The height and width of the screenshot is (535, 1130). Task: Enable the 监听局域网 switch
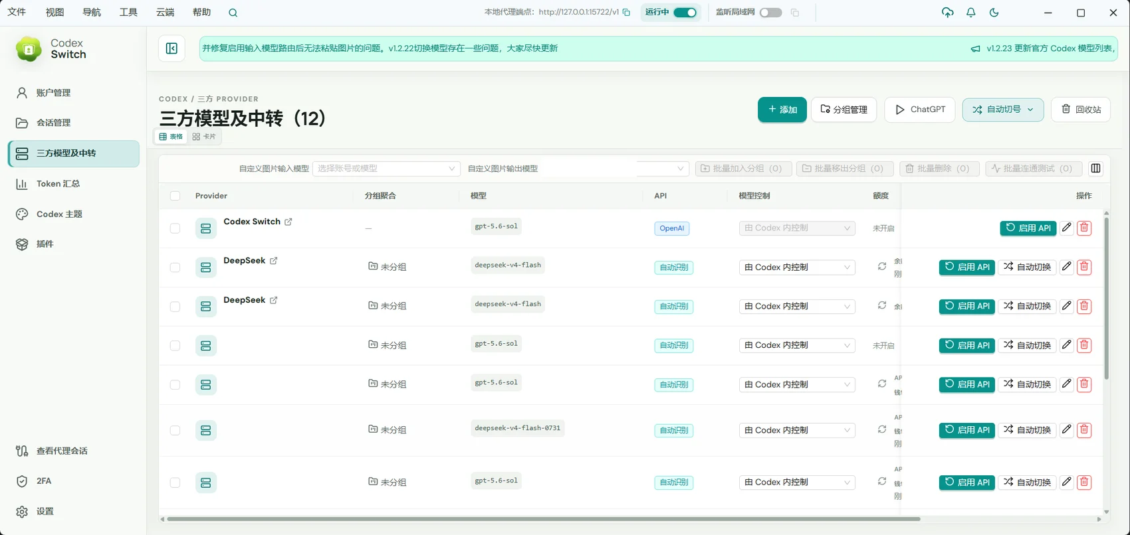point(771,13)
